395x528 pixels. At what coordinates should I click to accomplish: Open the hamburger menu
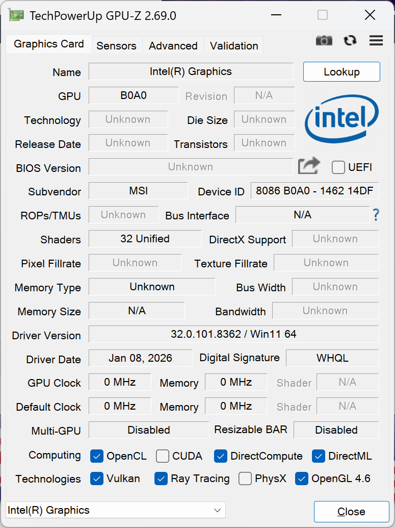376,40
